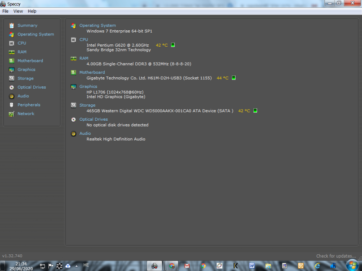
Task: Go to the CPU entry in the sidebar
Action: coord(22,43)
